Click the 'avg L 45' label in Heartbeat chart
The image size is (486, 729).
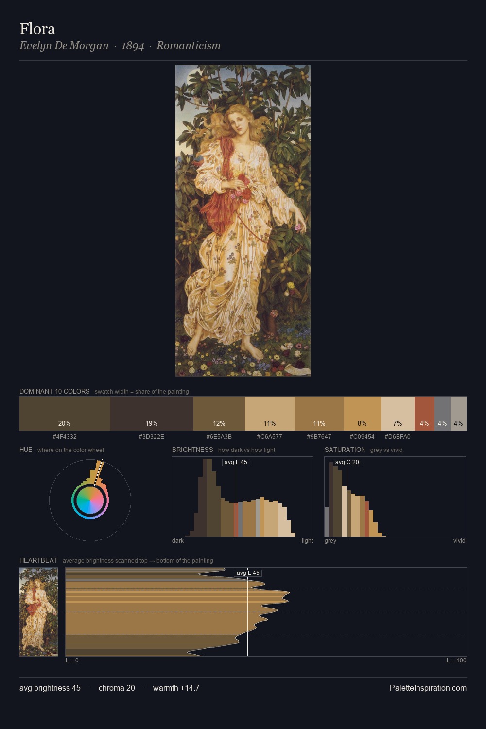[248, 573]
